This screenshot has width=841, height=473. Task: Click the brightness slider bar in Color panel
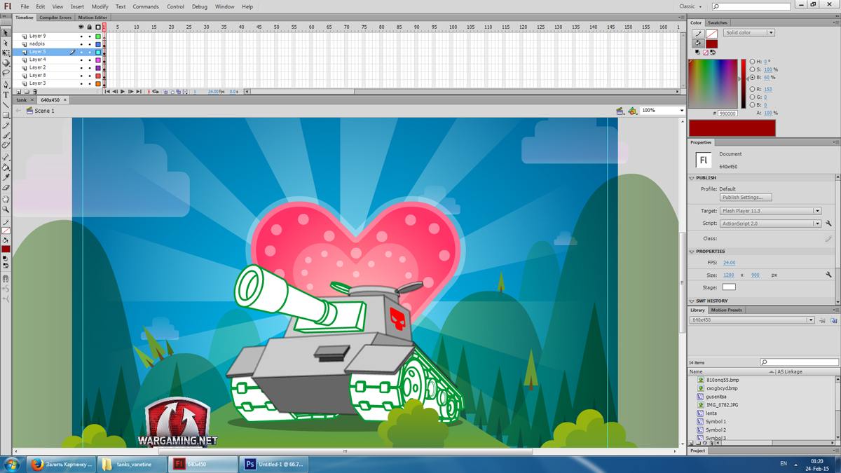(x=744, y=84)
